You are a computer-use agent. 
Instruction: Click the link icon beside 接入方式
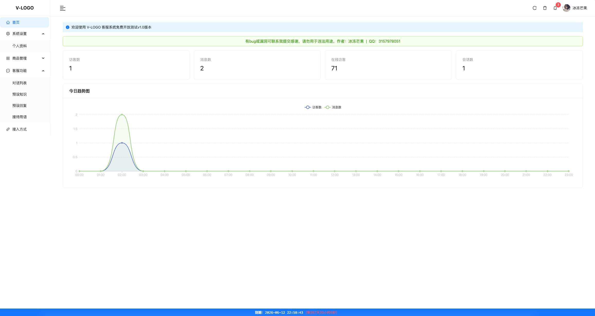click(x=8, y=129)
